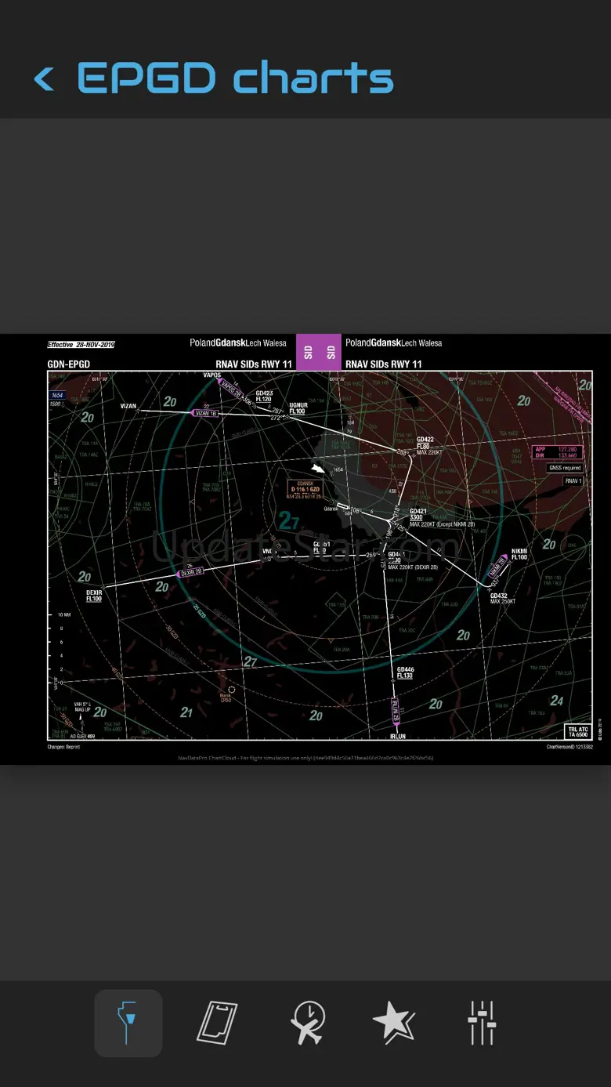Tap the 'DEXIR FL100' waypoint label
The image size is (611, 1087).
pos(94,596)
